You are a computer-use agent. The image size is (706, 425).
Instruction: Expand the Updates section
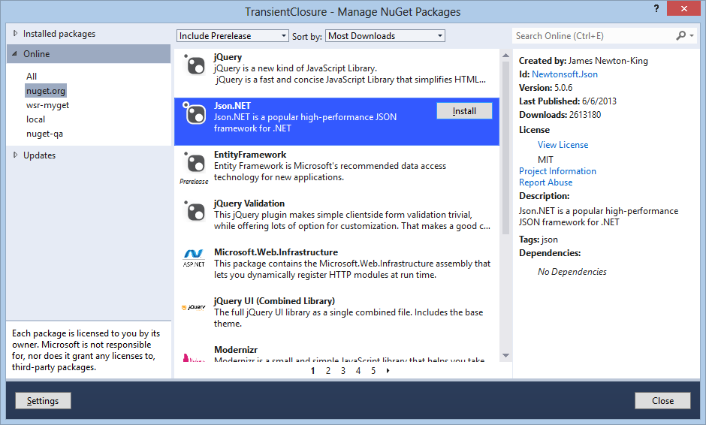point(17,155)
